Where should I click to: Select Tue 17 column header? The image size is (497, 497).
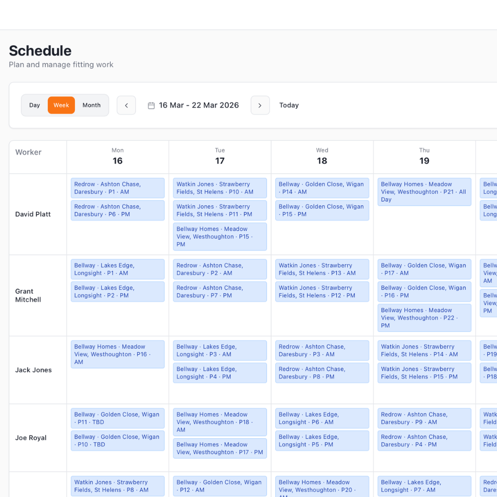[220, 157]
